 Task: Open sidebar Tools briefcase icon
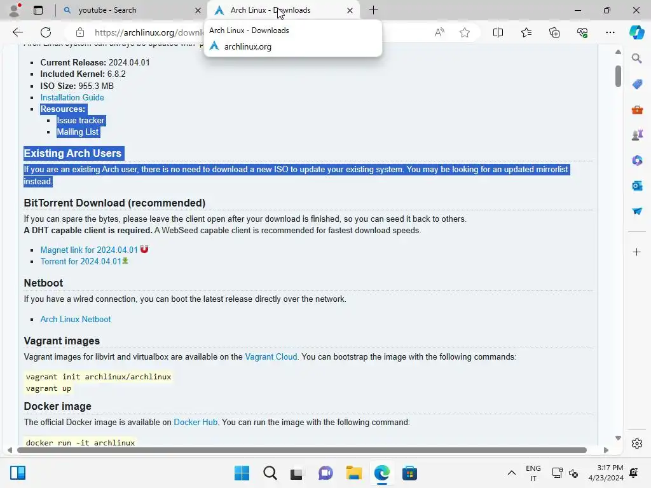click(x=637, y=110)
